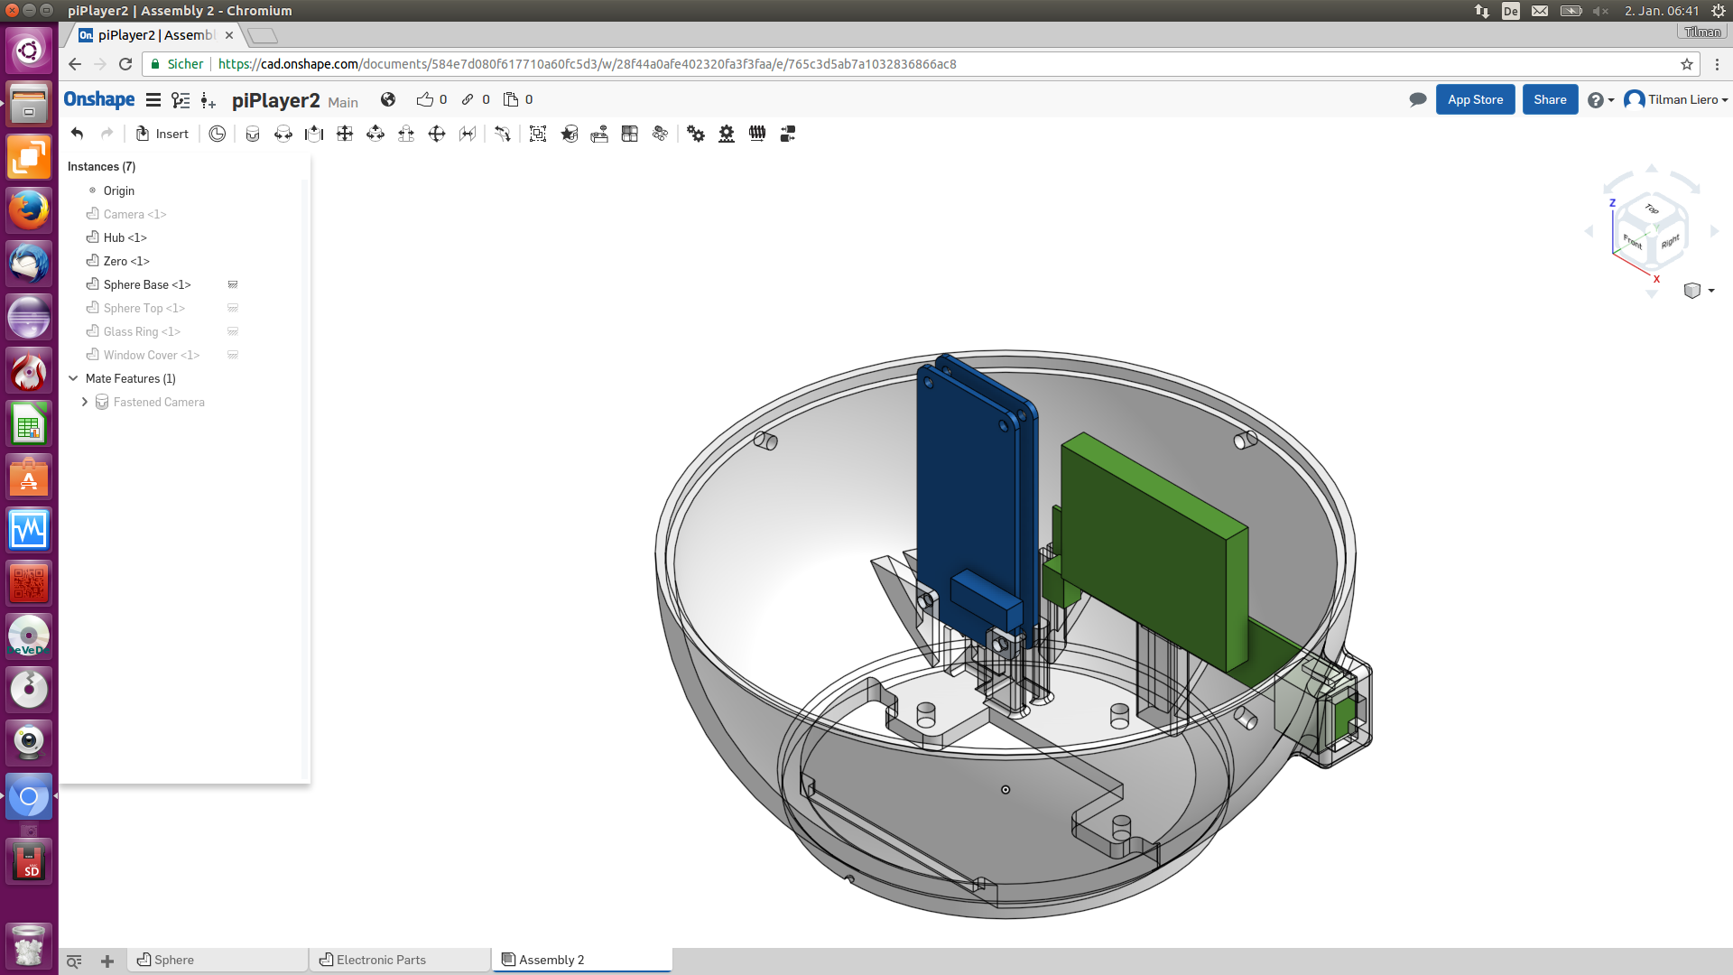Switch to the Sphere tab
Screen dimensions: 1733x975
tap(217, 960)
